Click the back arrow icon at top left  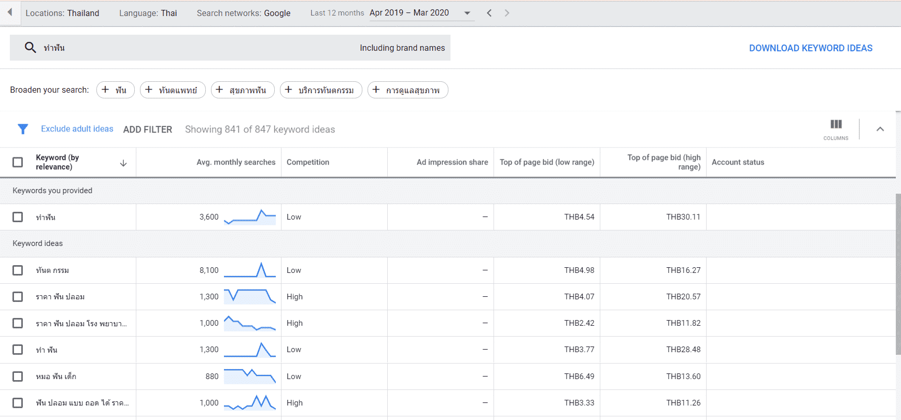coord(9,12)
